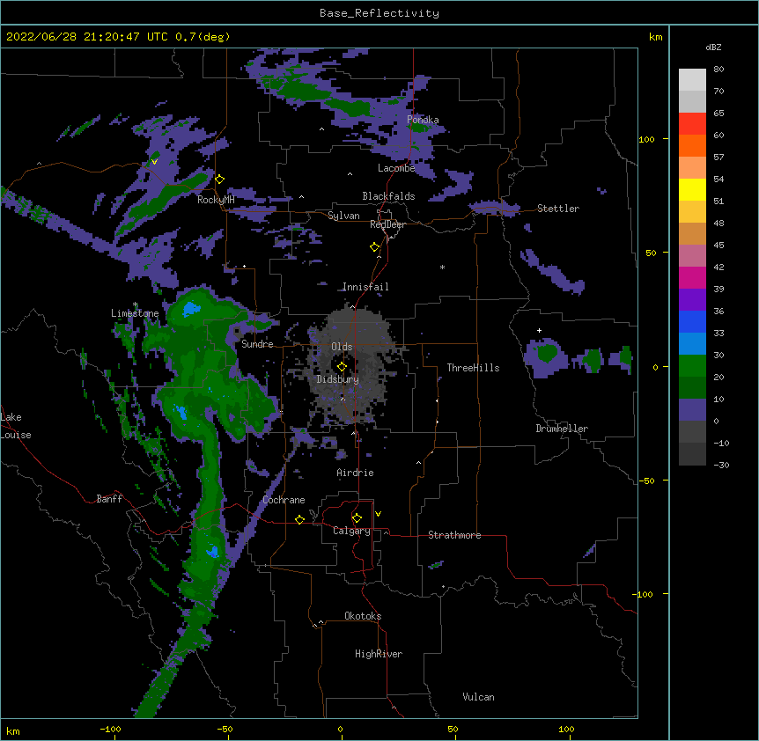
Task: Click the Louise label on the left edge
Action: click(x=16, y=435)
